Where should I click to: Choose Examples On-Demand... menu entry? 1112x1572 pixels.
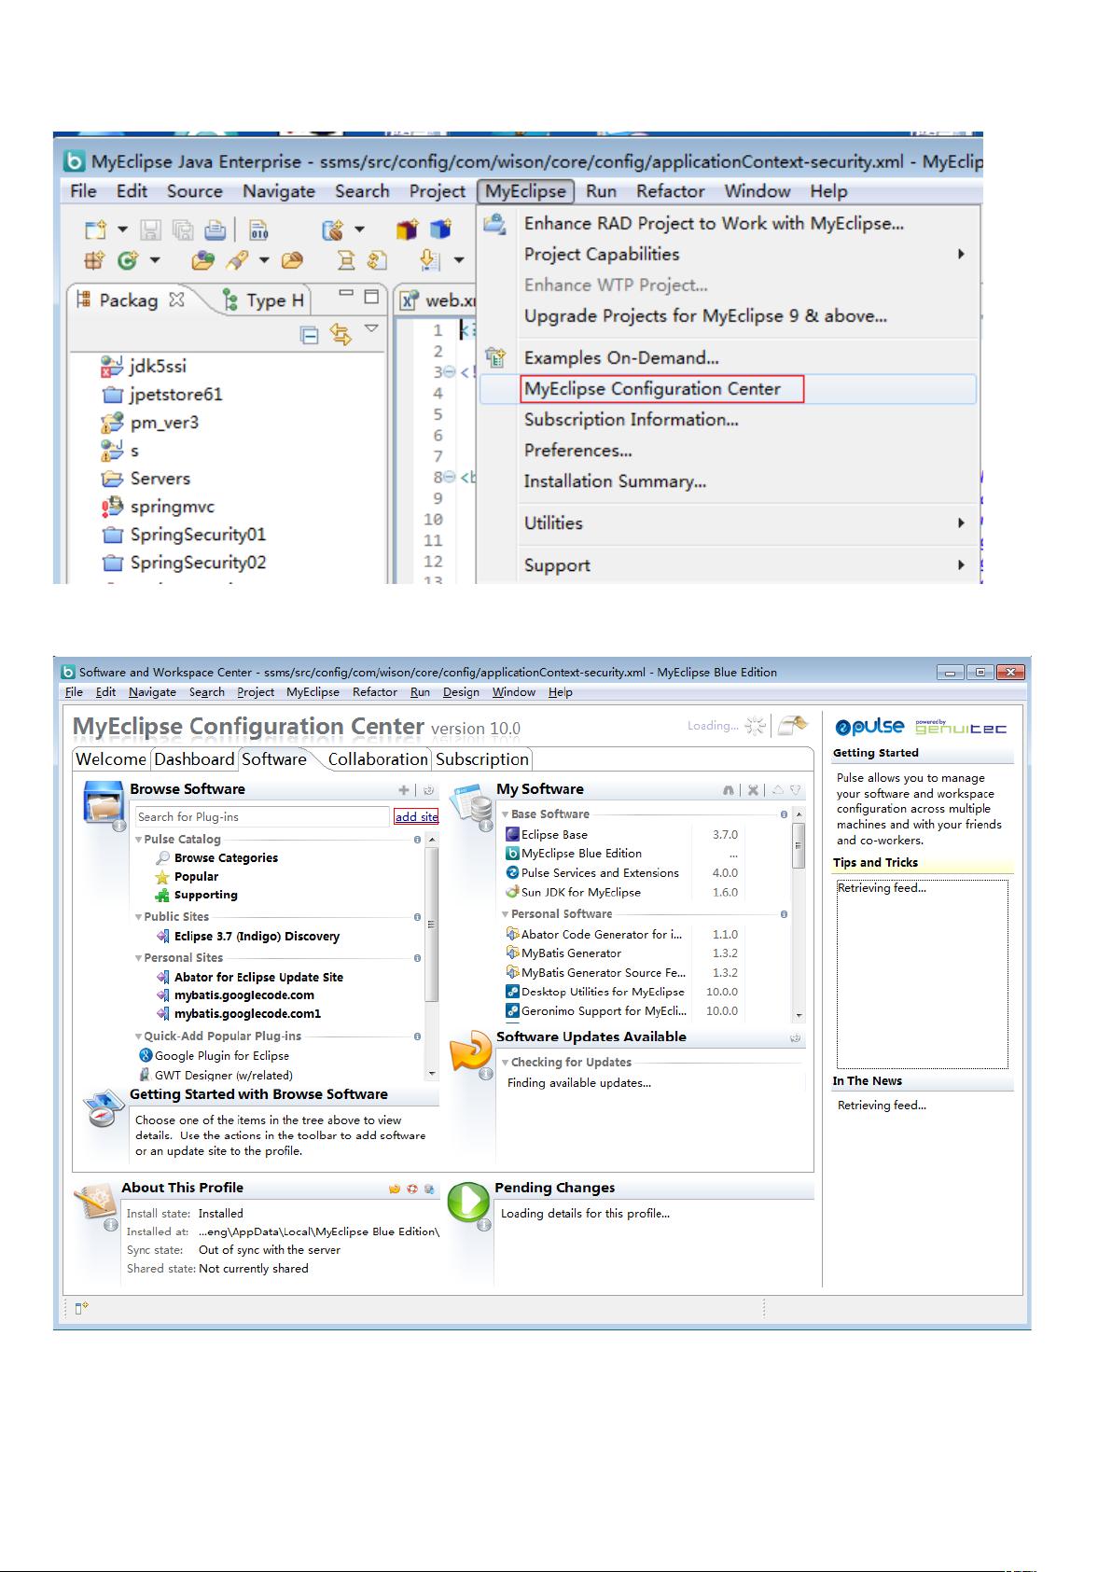[x=728, y=358]
